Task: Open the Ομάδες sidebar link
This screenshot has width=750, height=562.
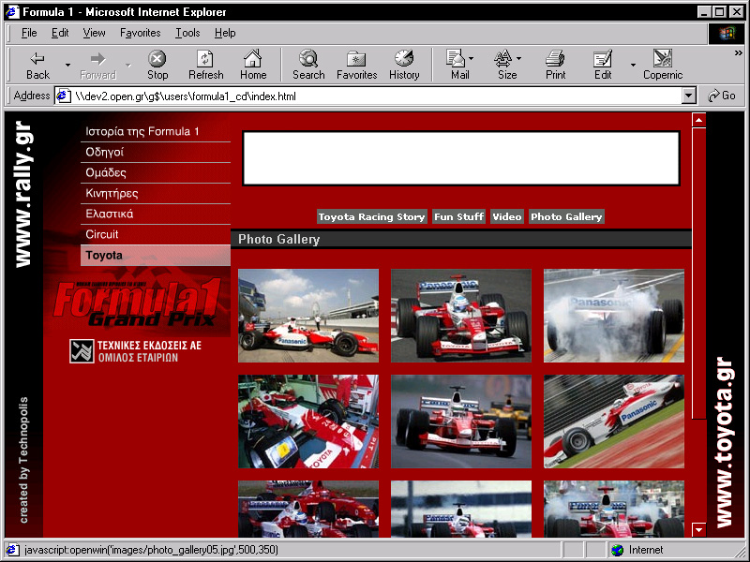Action: (156, 172)
